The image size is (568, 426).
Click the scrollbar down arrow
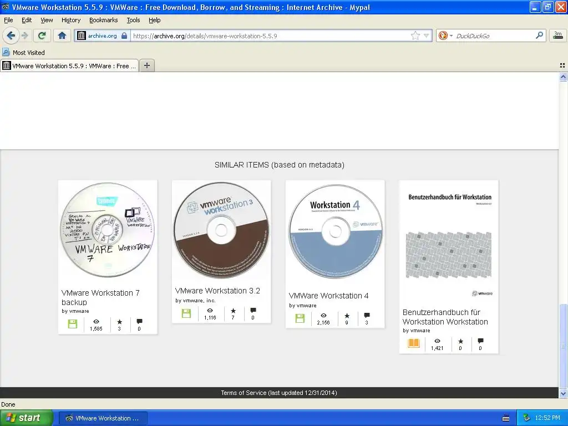564,393
